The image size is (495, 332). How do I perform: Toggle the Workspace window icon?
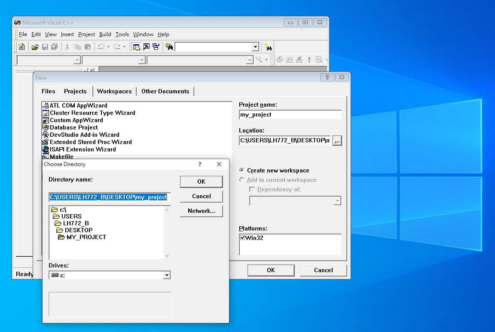136,47
